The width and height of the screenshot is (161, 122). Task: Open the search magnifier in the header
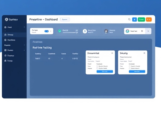click(x=129, y=19)
